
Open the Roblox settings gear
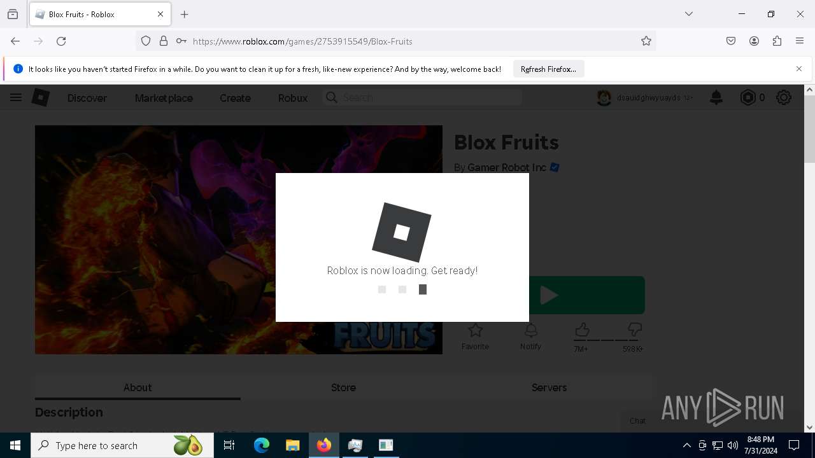pyautogui.click(x=784, y=97)
